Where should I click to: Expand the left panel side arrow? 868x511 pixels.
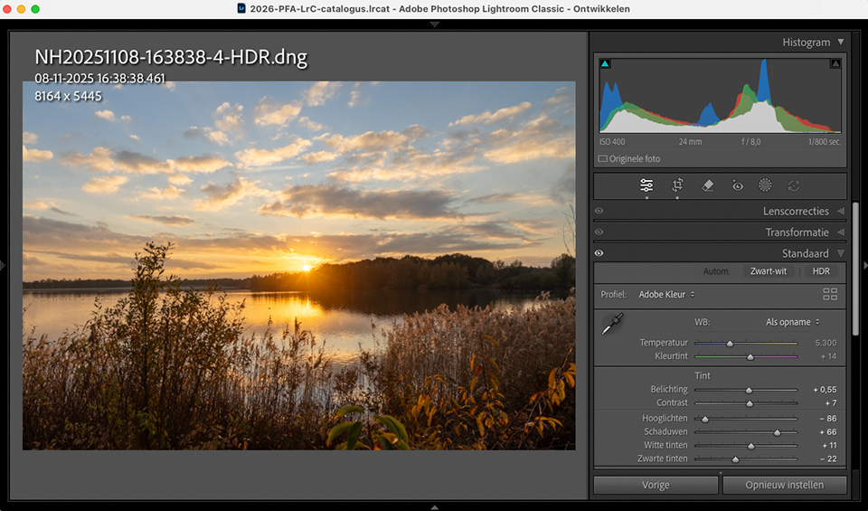point(3,266)
